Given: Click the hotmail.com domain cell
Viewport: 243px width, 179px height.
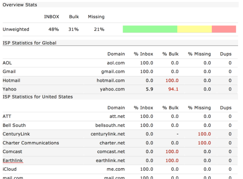Looking at the screenshot, I should click(x=111, y=81).
